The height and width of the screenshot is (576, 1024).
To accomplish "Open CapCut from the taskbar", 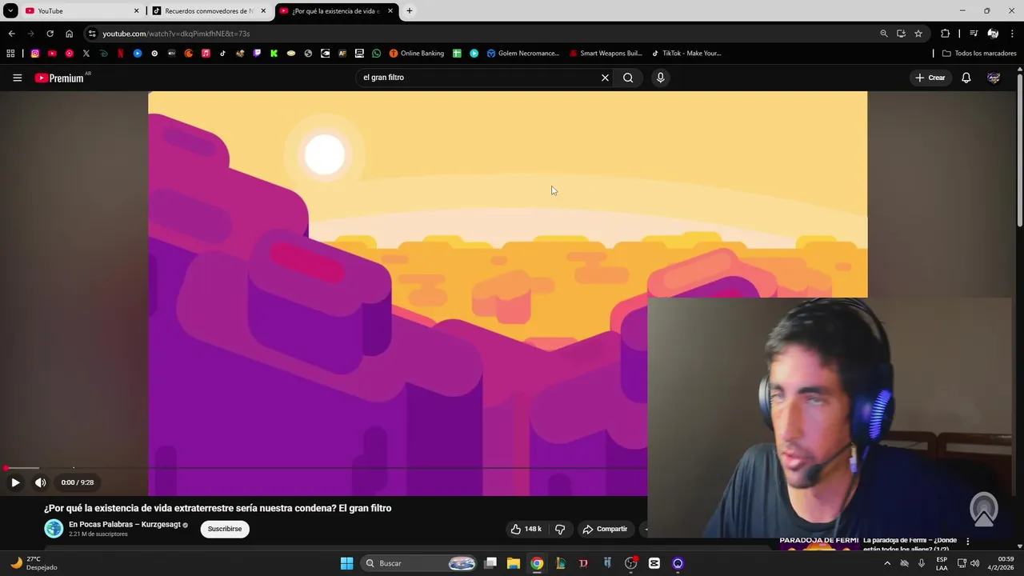I will (654, 563).
